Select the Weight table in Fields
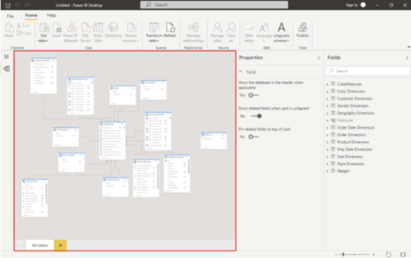Image resolution: width=411 pixels, height=258 pixels. click(x=343, y=171)
